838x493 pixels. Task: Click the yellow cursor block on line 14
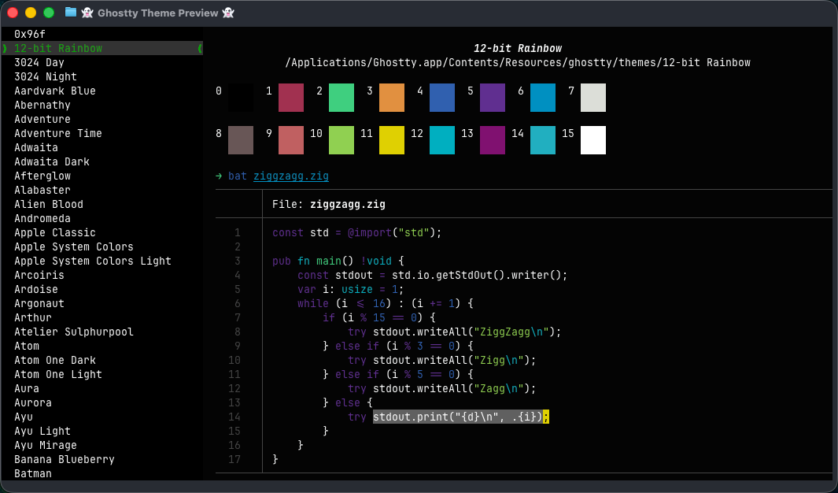[x=546, y=417]
